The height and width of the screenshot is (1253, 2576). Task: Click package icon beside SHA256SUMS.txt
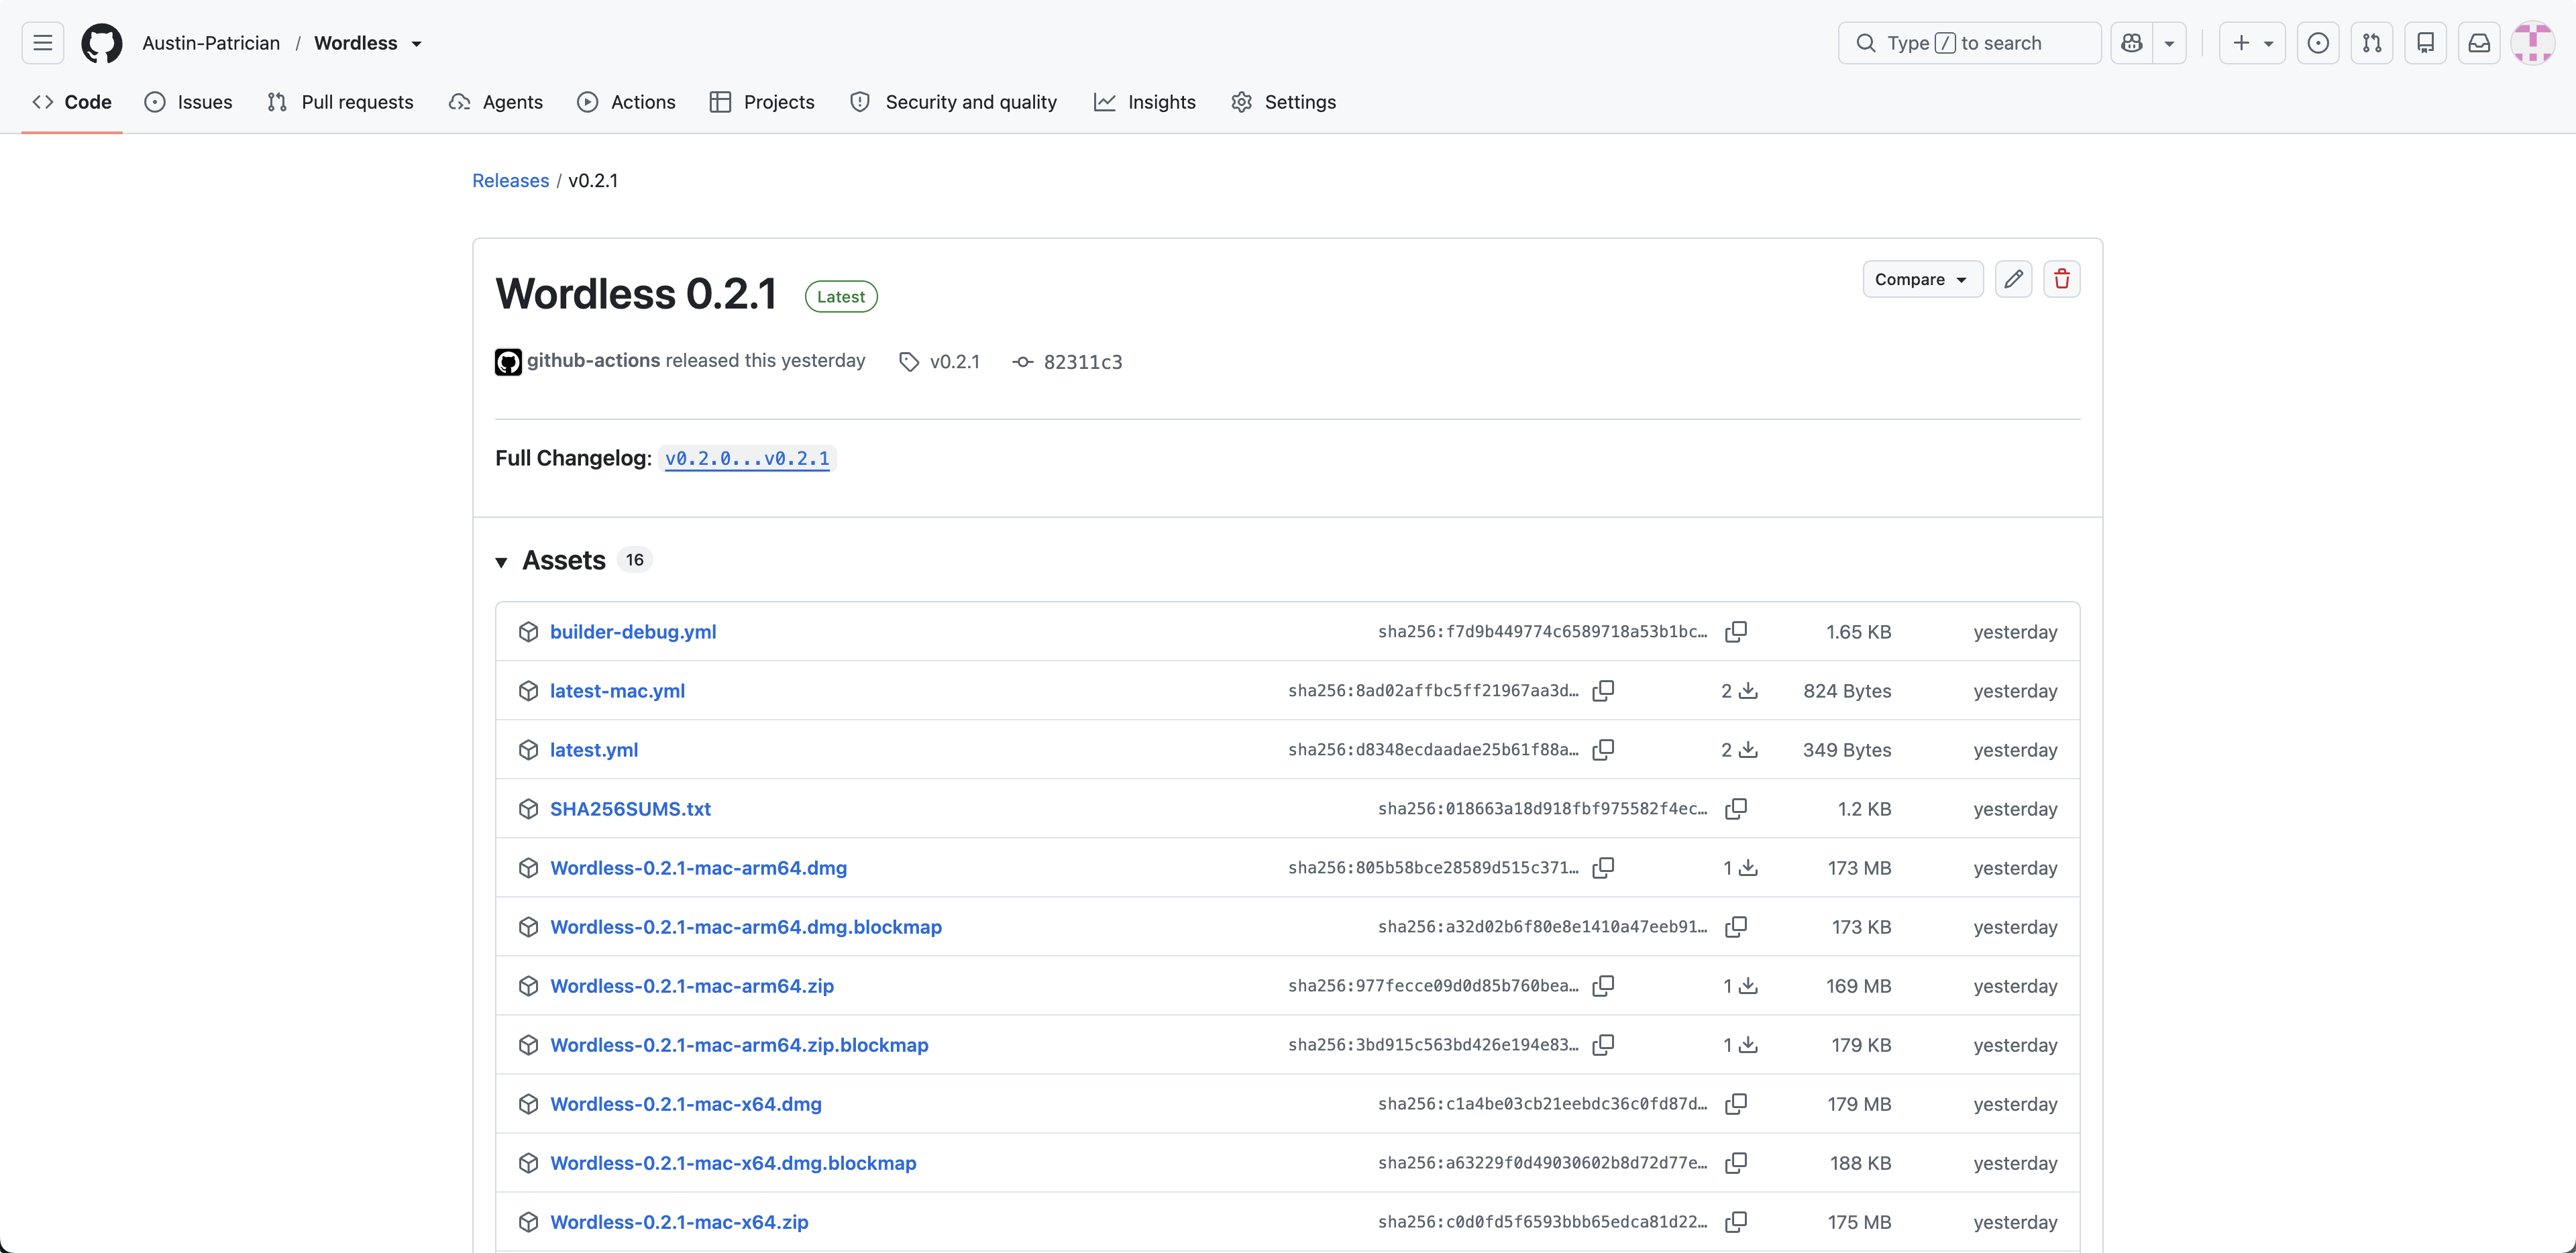point(528,809)
